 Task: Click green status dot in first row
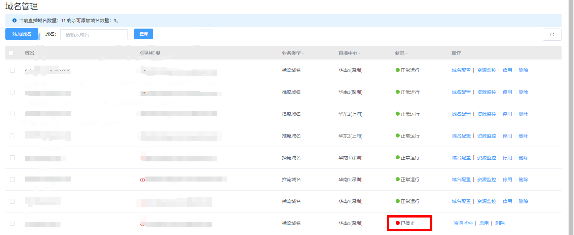click(x=397, y=70)
